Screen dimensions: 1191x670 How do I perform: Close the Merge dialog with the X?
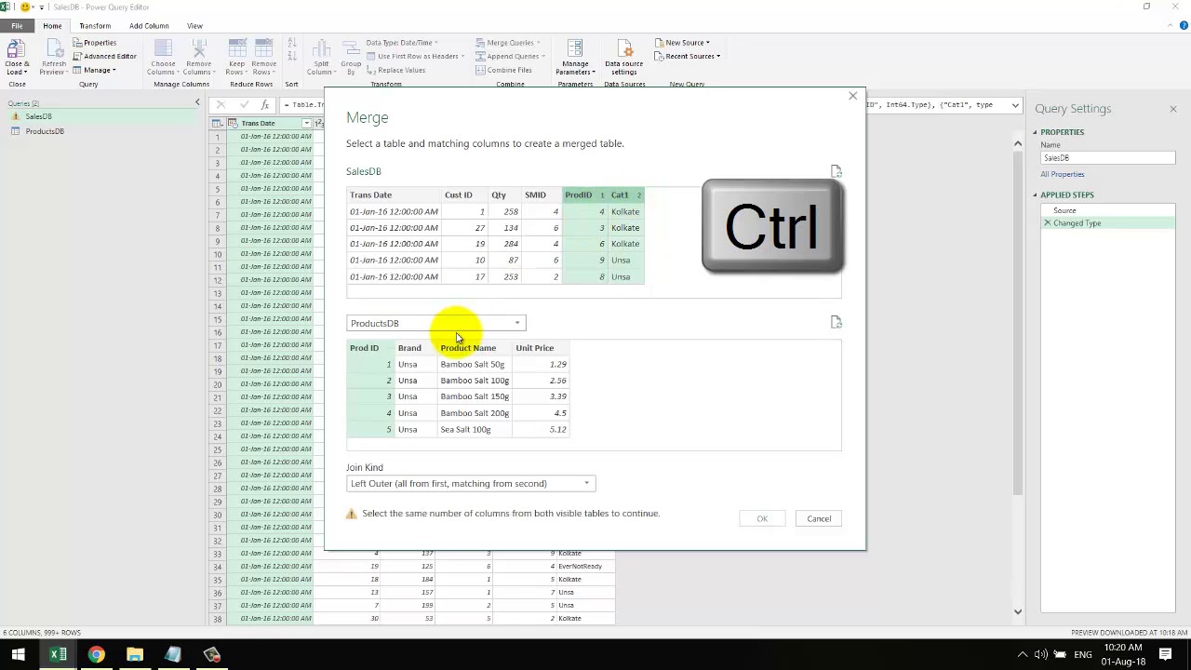852,96
